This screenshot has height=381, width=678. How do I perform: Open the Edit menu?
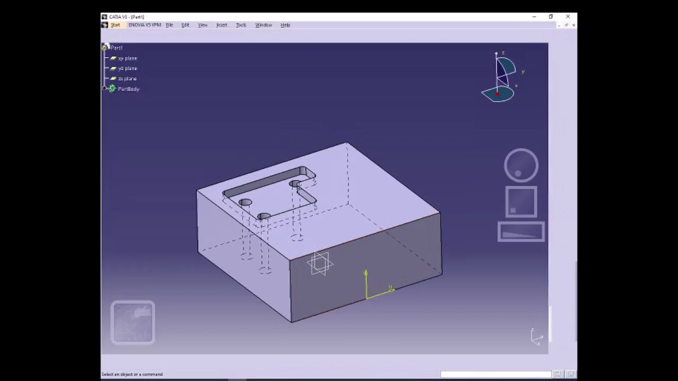pyautogui.click(x=185, y=25)
